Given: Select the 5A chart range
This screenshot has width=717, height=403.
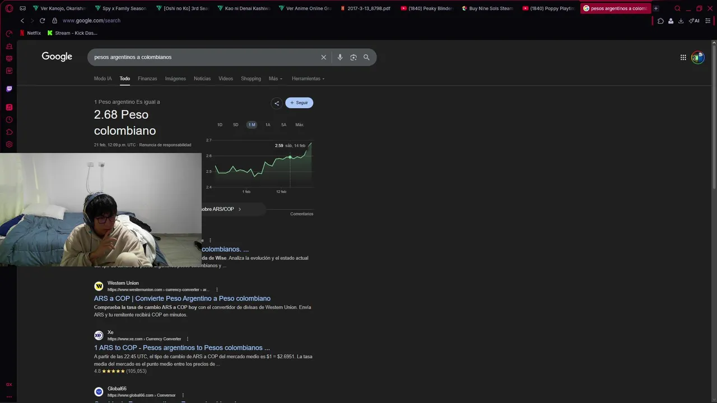Looking at the screenshot, I should pos(283,125).
